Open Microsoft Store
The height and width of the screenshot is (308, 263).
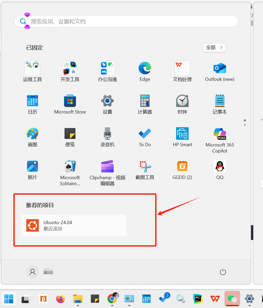tap(70, 104)
